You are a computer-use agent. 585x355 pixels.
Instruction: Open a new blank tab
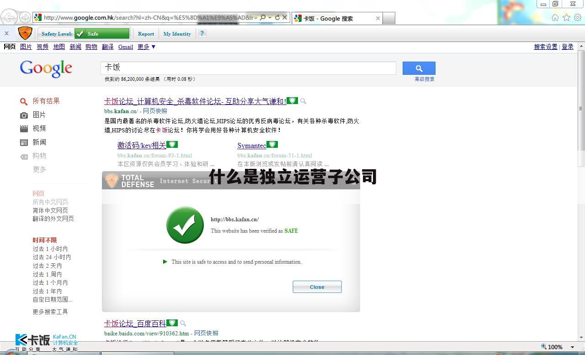(388, 18)
